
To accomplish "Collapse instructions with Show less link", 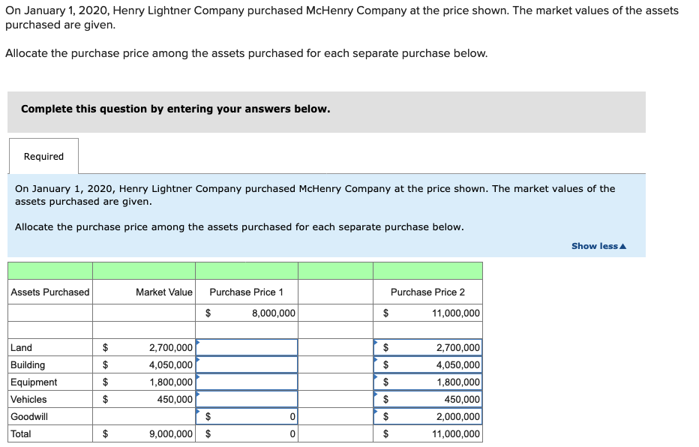I will 598,246.
